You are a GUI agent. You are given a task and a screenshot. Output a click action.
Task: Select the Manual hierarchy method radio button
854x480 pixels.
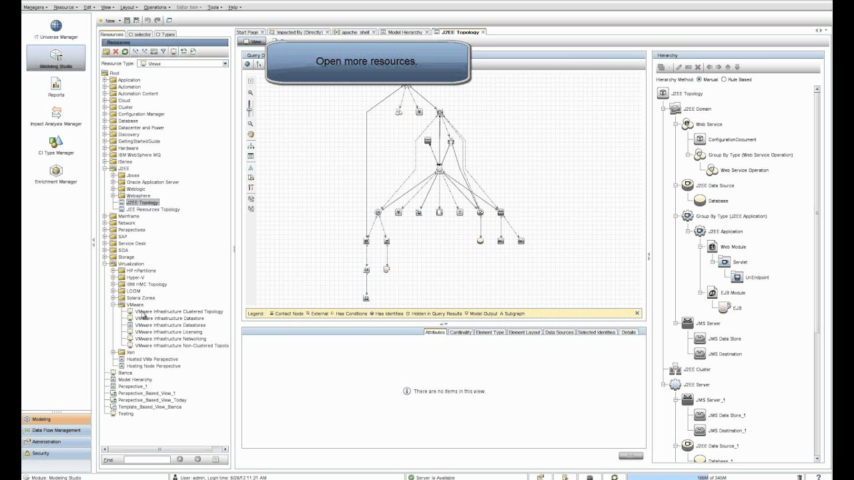coord(699,79)
